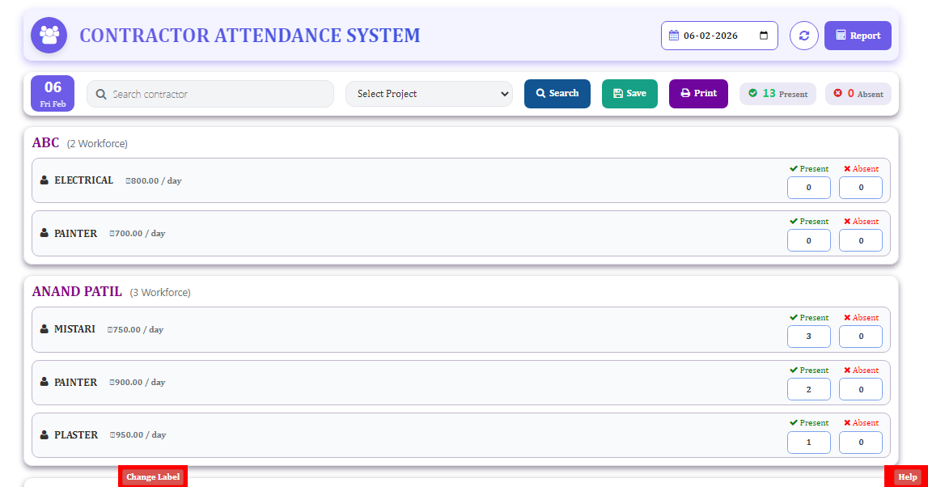This screenshot has width=928, height=487.
Task: Click the "(3 Workforce)" label
Action: pos(160,292)
